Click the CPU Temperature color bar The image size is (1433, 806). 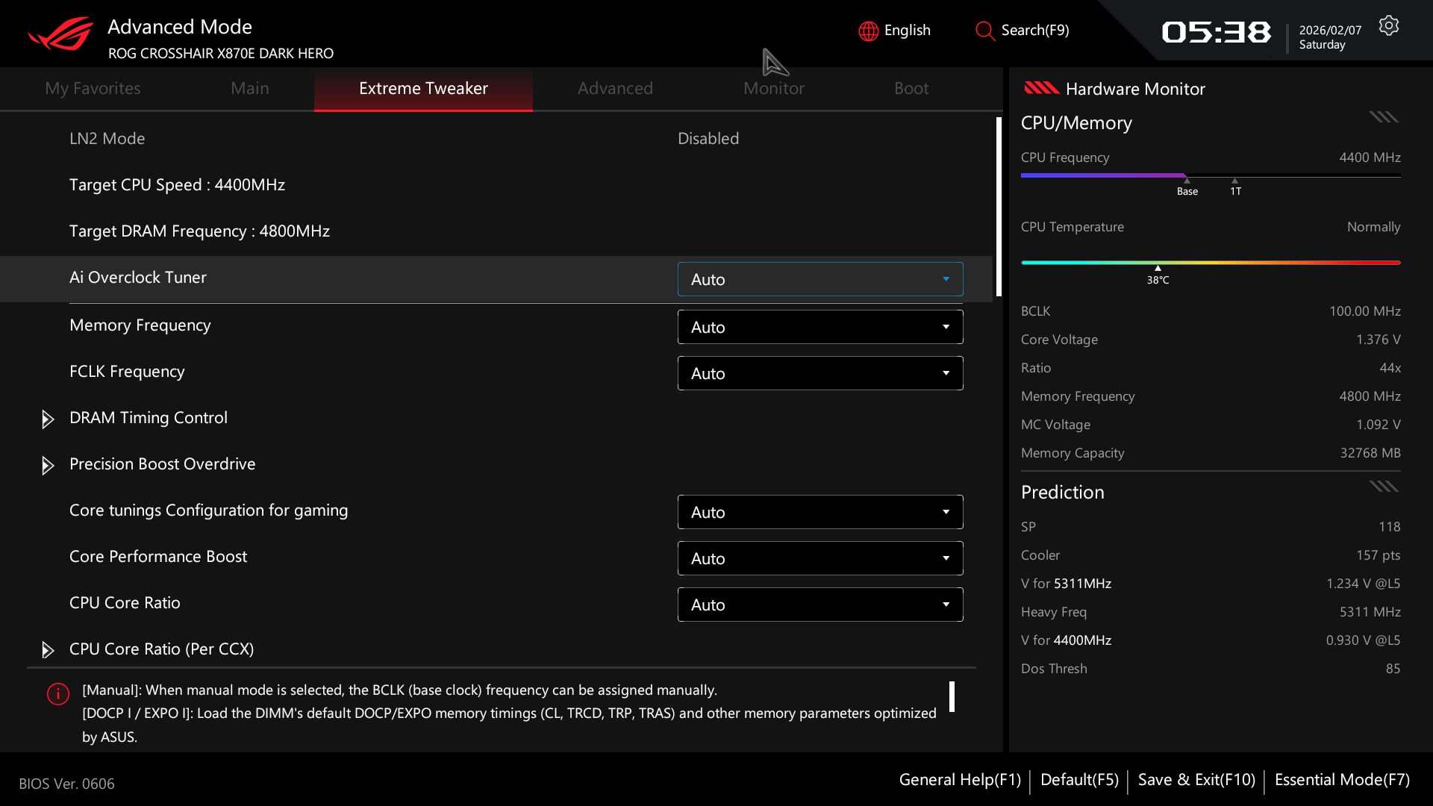click(x=1210, y=263)
